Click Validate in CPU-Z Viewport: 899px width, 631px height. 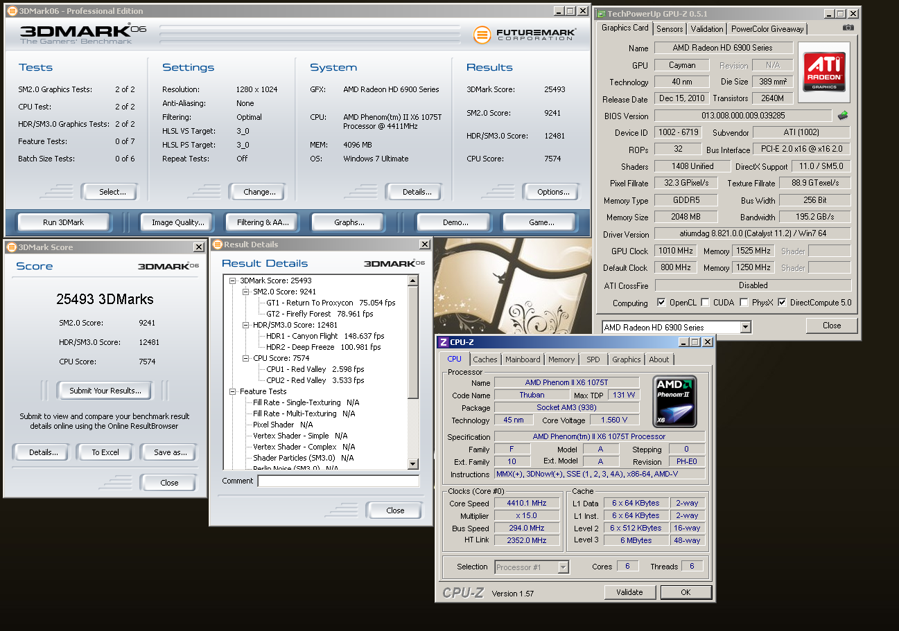point(630,592)
